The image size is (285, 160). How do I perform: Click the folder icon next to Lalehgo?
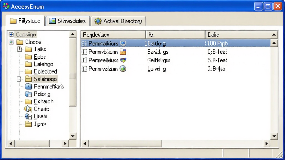click(x=28, y=64)
